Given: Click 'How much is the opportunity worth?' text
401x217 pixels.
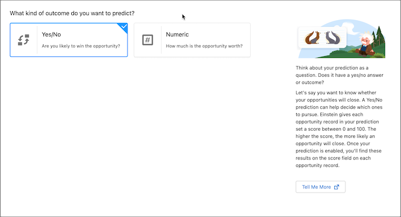Looking at the screenshot, I should pyautogui.click(x=204, y=46).
